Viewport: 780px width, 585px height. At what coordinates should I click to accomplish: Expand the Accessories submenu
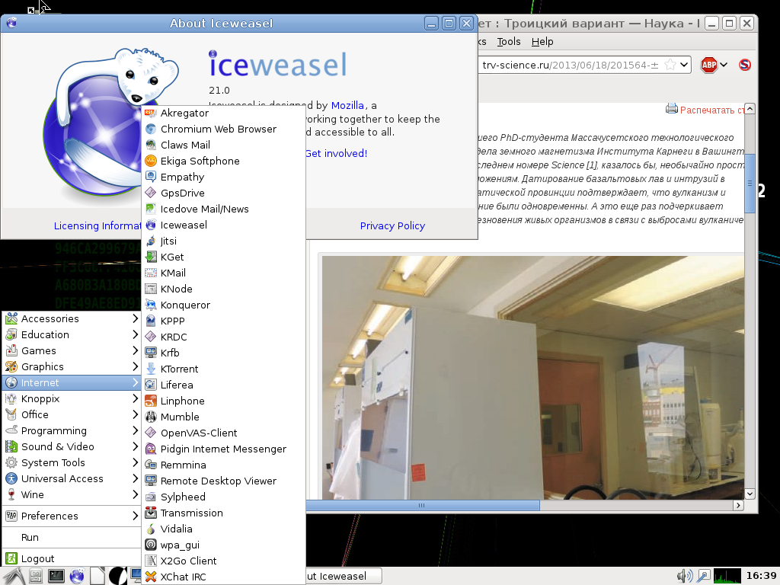pyautogui.click(x=72, y=318)
